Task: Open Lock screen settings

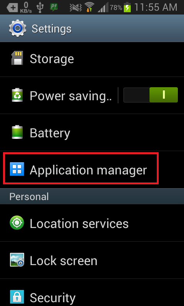Action: [x=92, y=260]
